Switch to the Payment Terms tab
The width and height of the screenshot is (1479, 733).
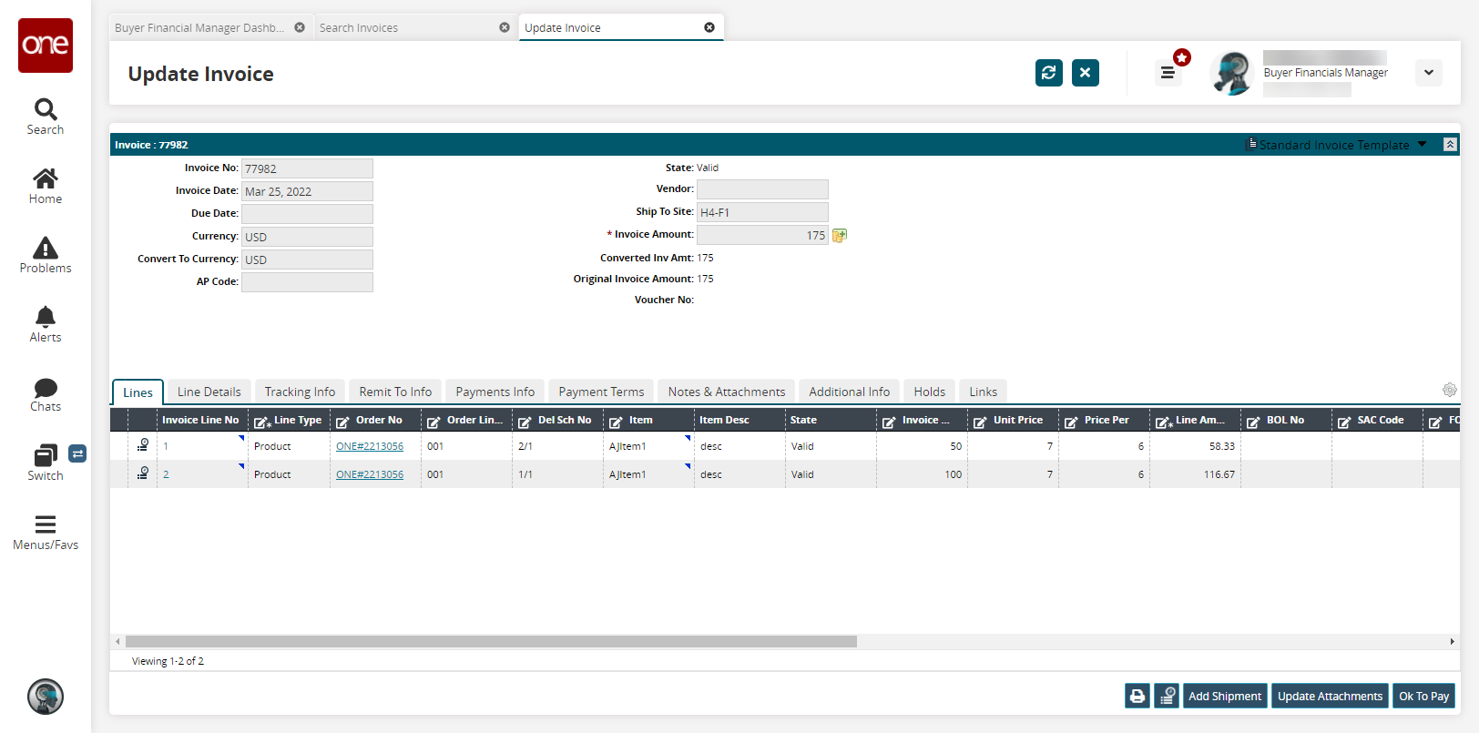point(601,392)
